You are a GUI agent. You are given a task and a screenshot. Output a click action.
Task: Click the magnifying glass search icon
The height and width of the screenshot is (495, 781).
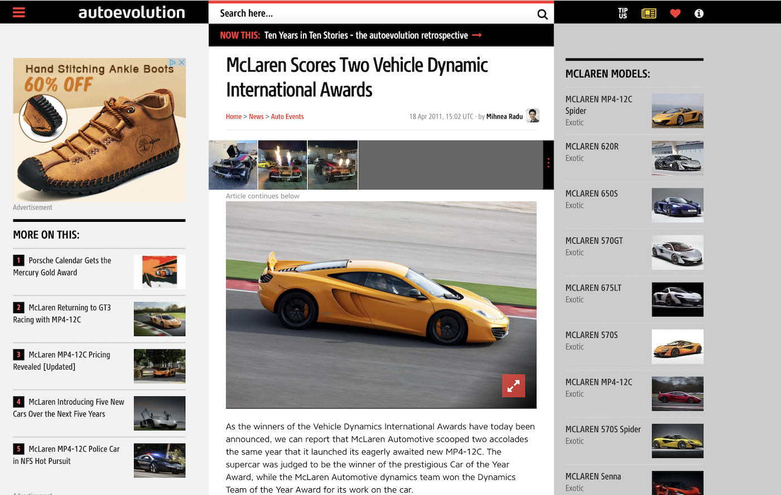[542, 14]
